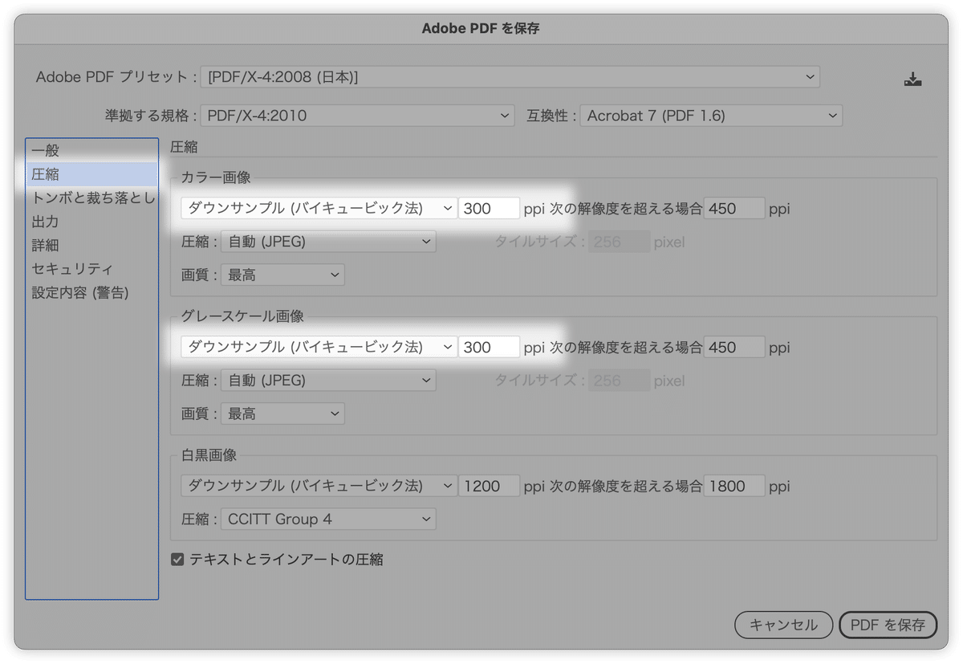Open the 準拠する規格 dropdown
Viewport: 963px width, 664px height.
coord(357,116)
